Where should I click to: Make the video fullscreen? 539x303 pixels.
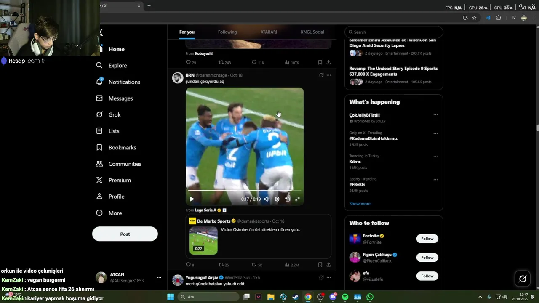point(297,199)
